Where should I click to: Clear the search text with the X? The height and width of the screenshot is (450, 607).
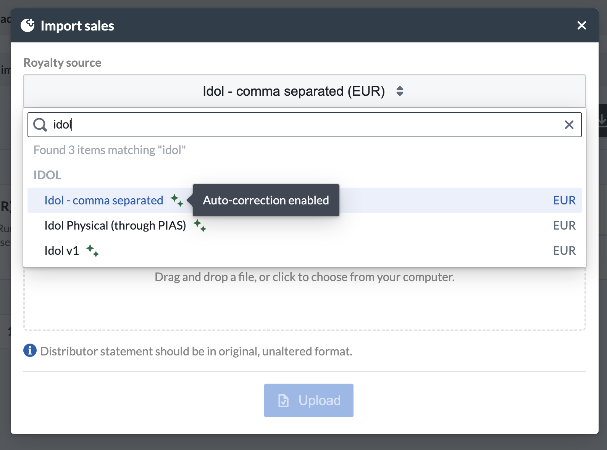(x=569, y=125)
